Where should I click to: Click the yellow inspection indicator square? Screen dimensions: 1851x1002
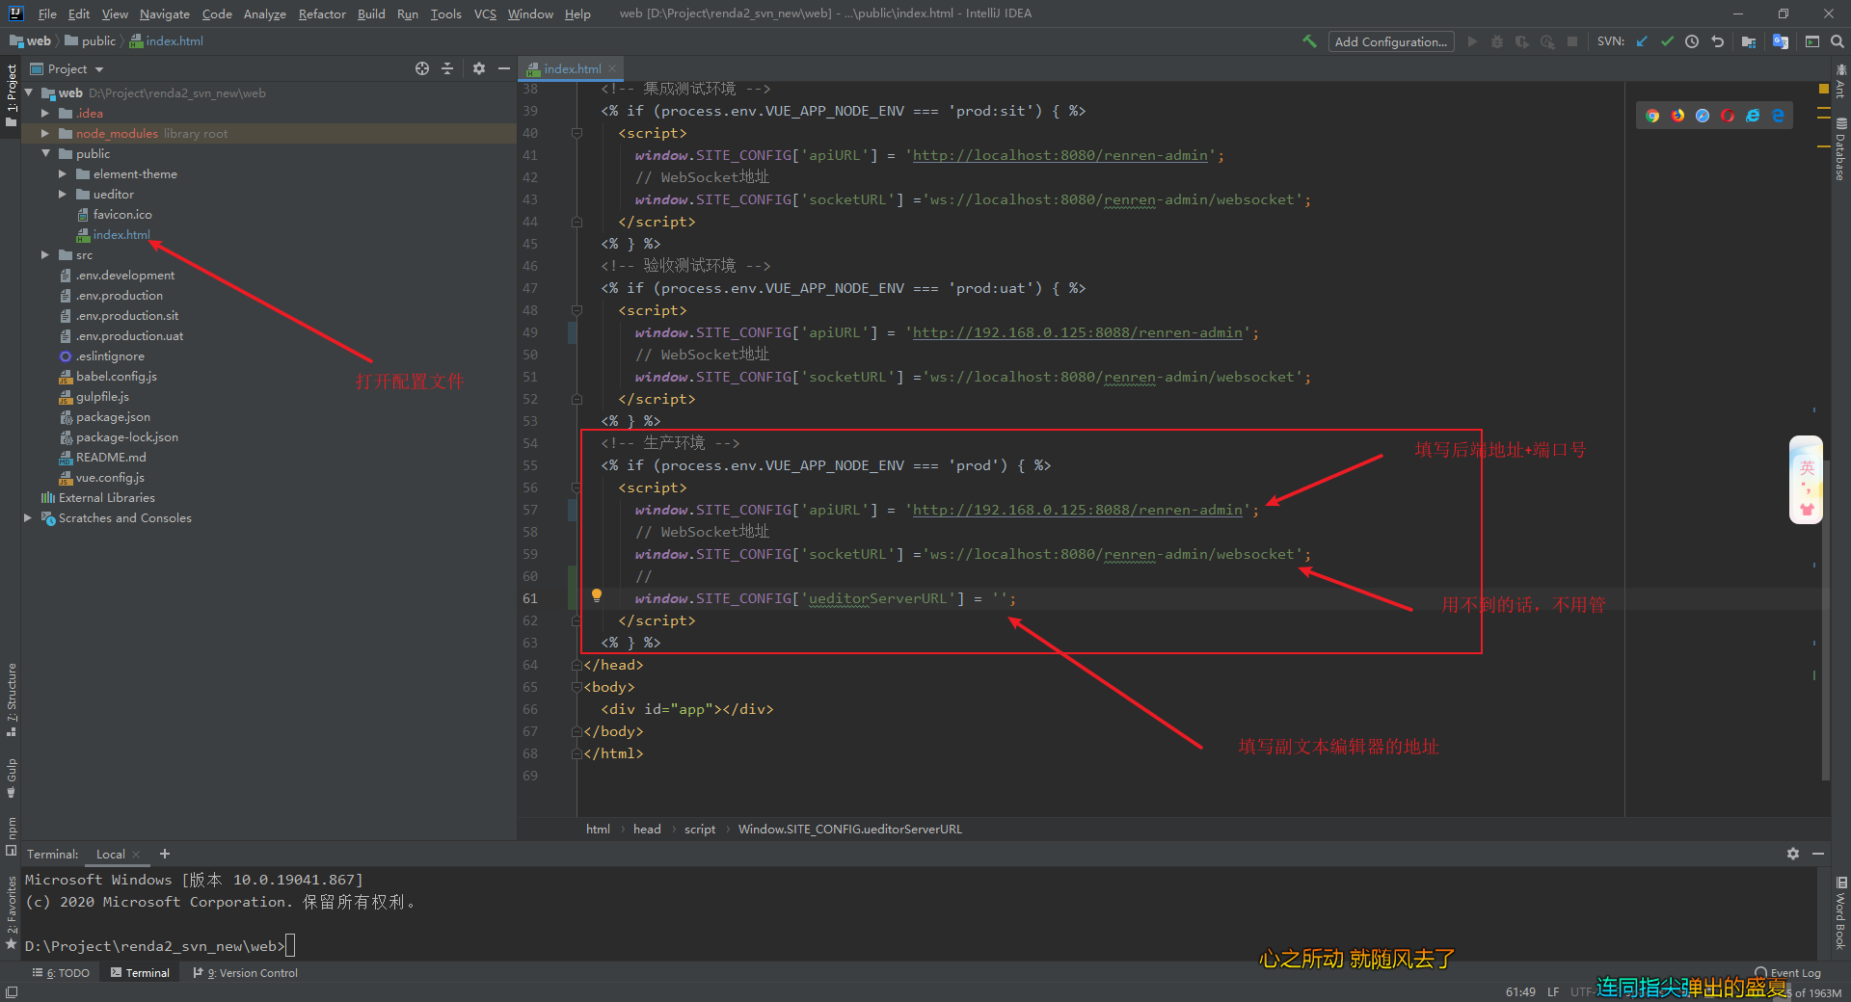point(1823,89)
